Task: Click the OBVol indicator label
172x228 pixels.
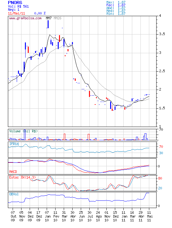Action: 14,194
